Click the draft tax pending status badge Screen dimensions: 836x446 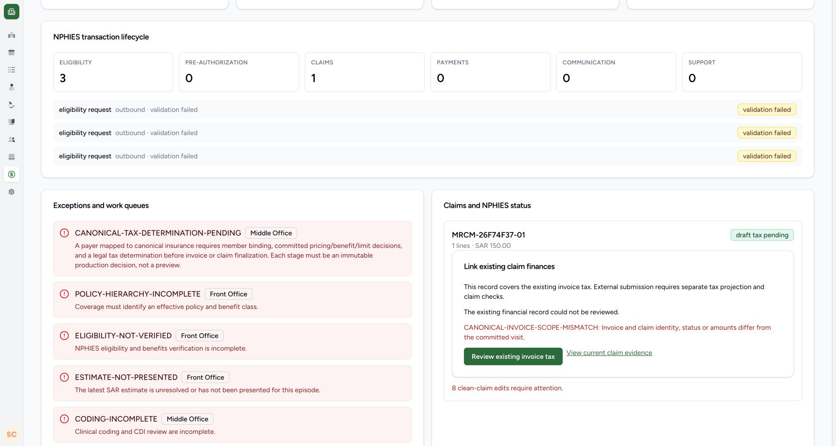(x=762, y=235)
